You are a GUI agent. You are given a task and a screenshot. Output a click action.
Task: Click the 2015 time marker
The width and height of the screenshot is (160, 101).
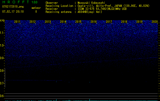click(78, 21)
